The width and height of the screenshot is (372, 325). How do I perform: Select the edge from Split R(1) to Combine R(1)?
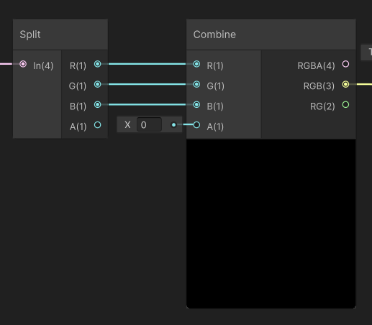pyautogui.click(x=147, y=64)
